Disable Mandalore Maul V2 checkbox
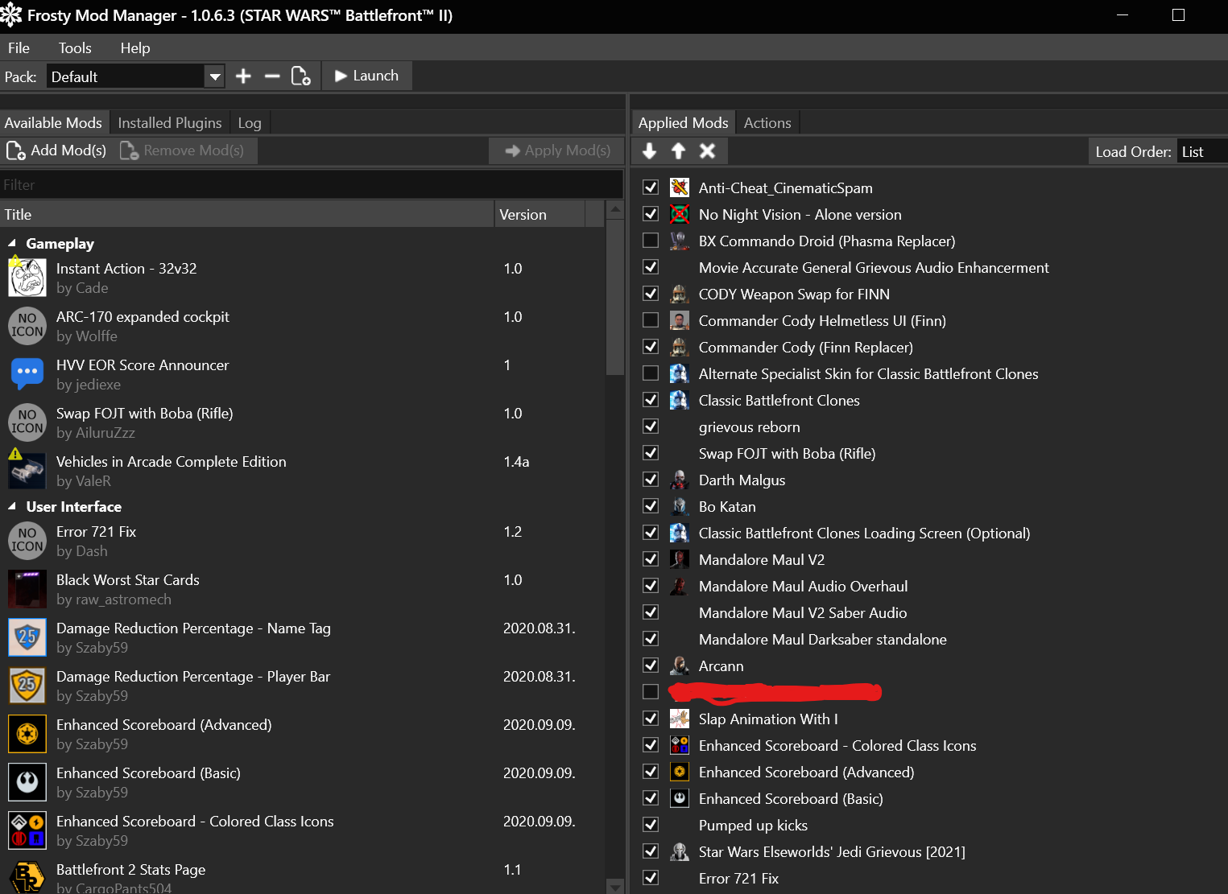The image size is (1228, 894). point(651,559)
